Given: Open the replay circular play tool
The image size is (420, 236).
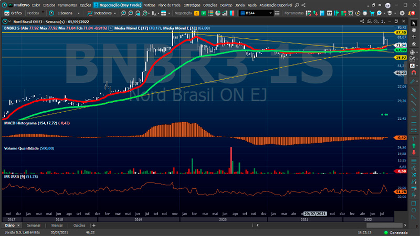Looking at the screenshot, I should [358, 13].
